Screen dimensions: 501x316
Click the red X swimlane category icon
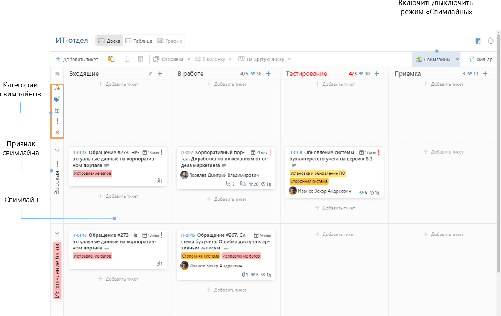pos(57,132)
